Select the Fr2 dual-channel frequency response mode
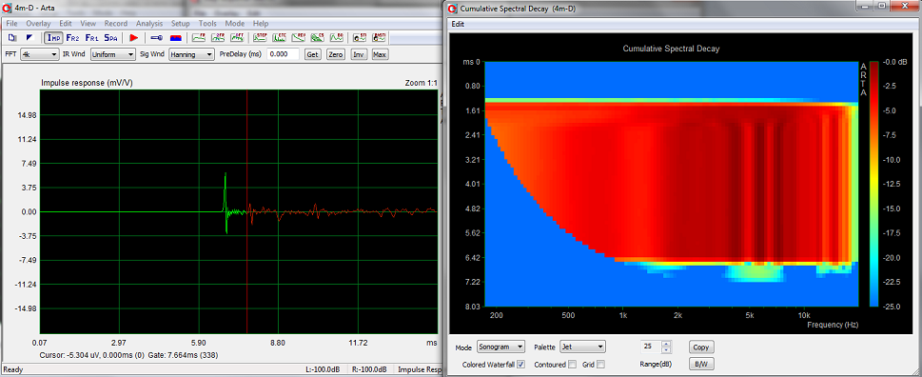The width and height of the screenshot is (922, 377). pyautogui.click(x=72, y=38)
